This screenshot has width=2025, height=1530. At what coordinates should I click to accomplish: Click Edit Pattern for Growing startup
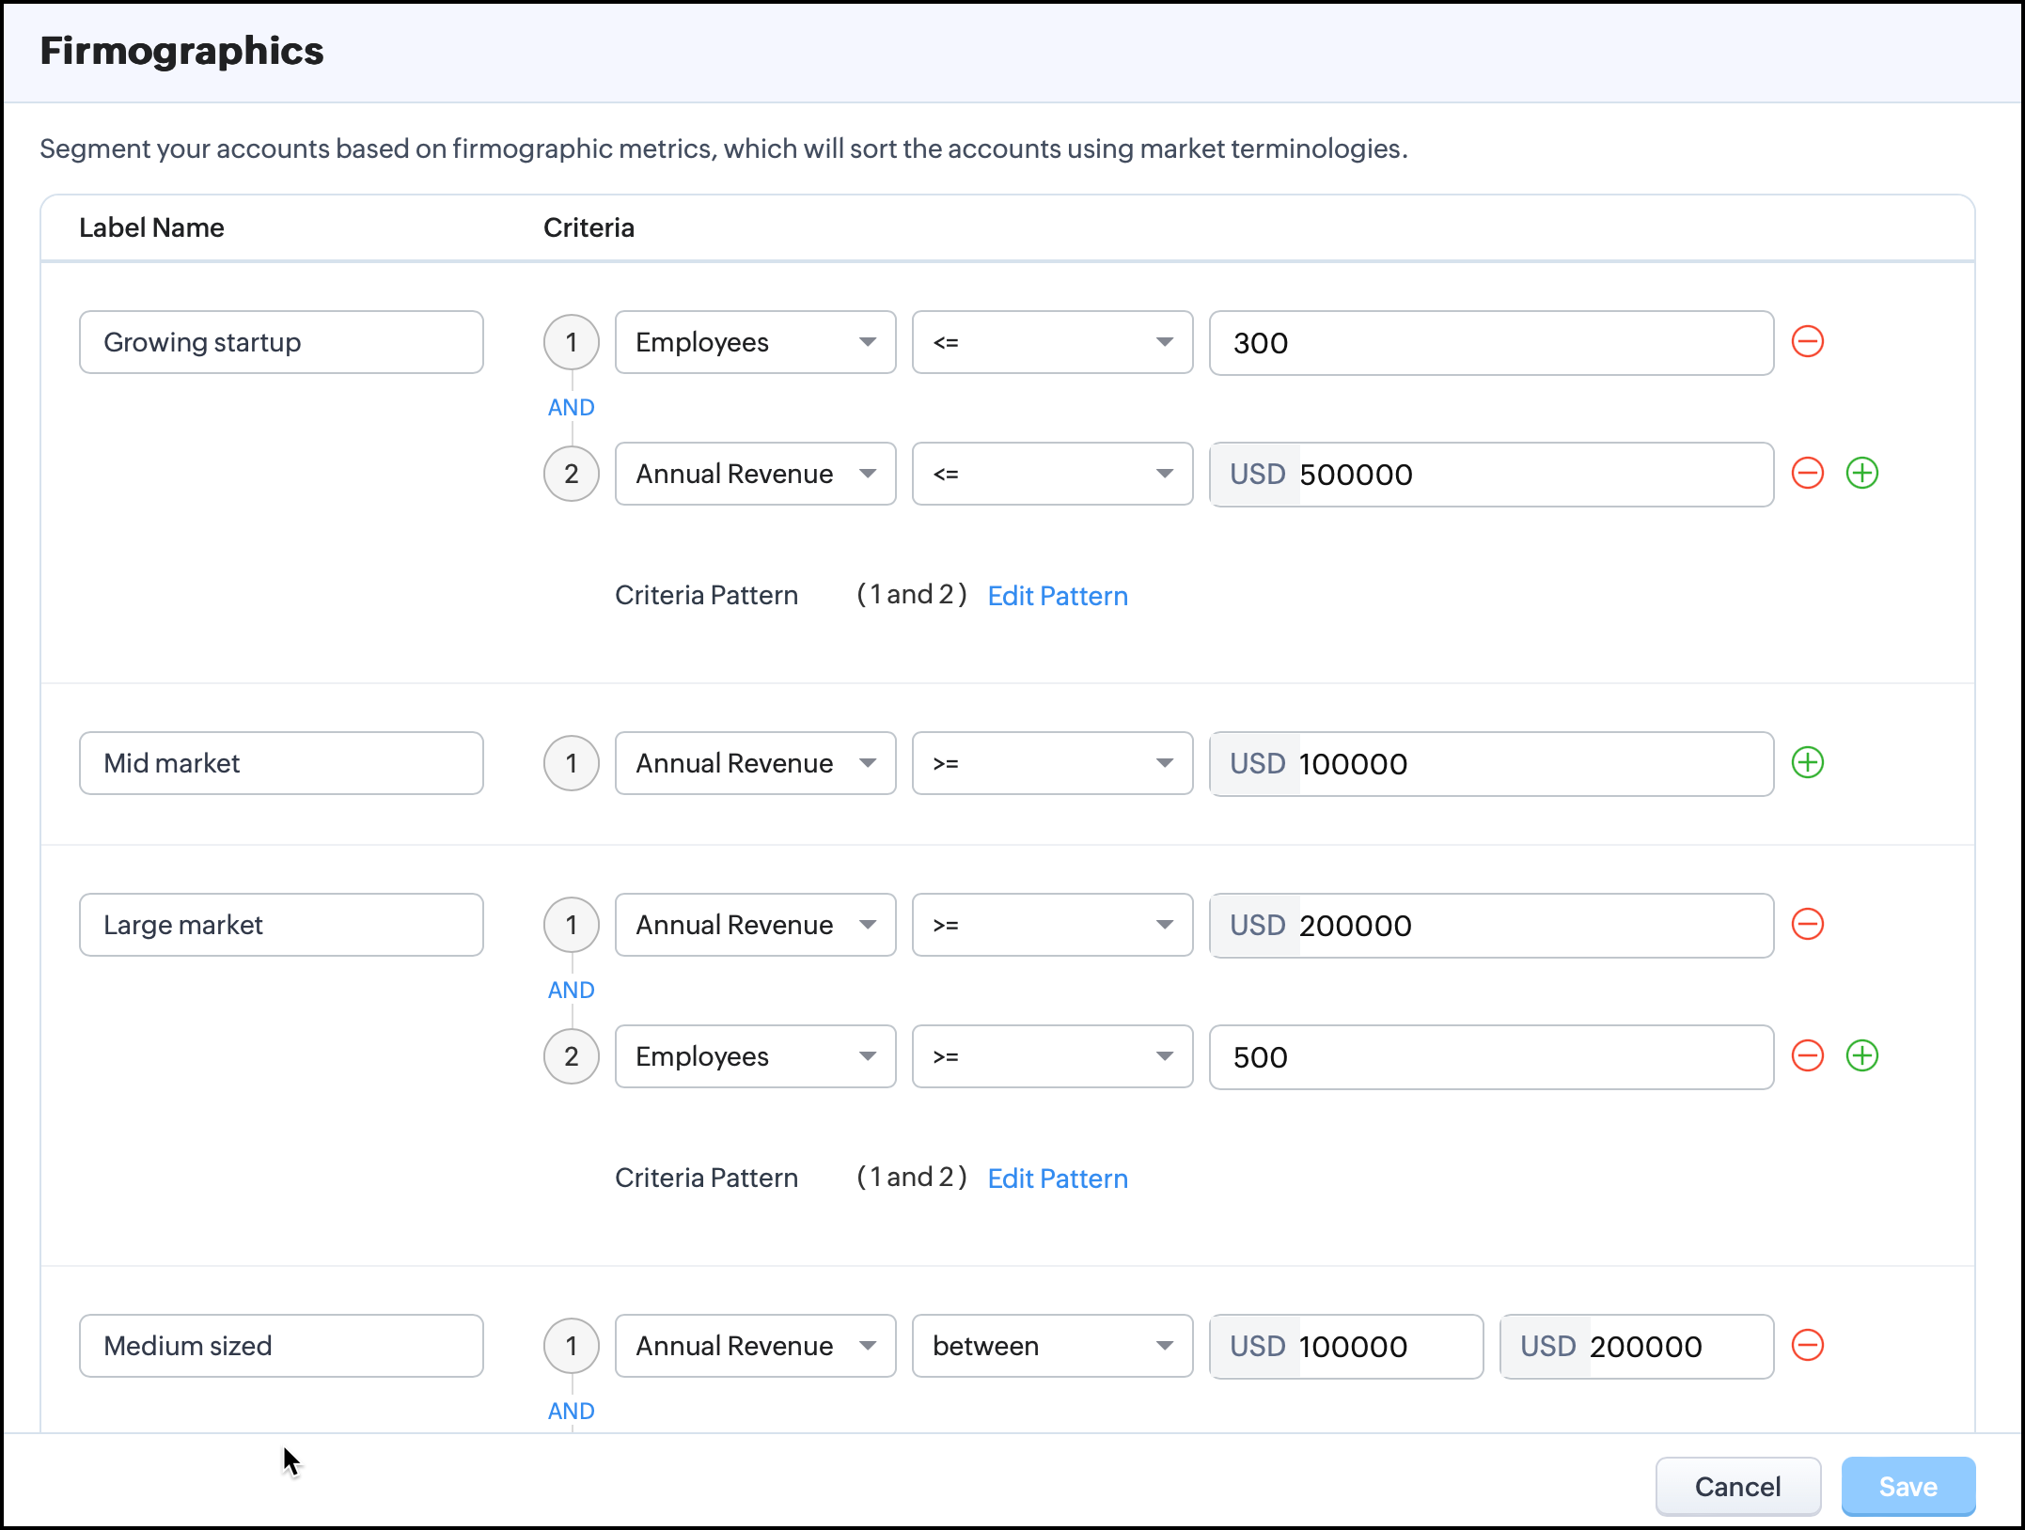1057,596
